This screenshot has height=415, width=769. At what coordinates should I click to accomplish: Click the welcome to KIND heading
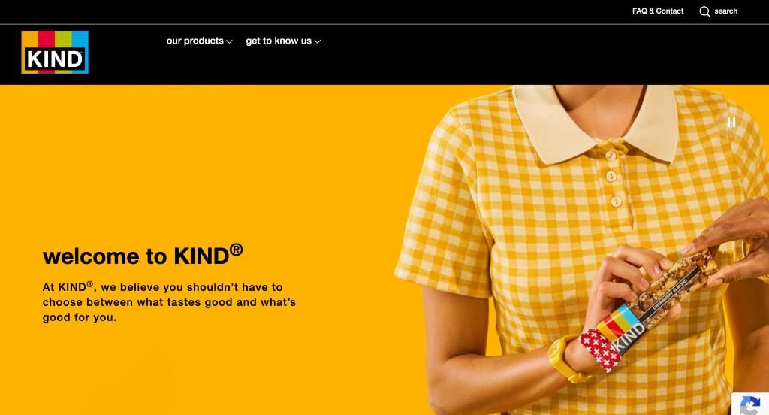[x=142, y=255]
